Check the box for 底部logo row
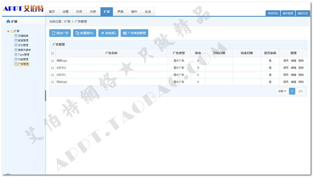 [x=53, y=61]
